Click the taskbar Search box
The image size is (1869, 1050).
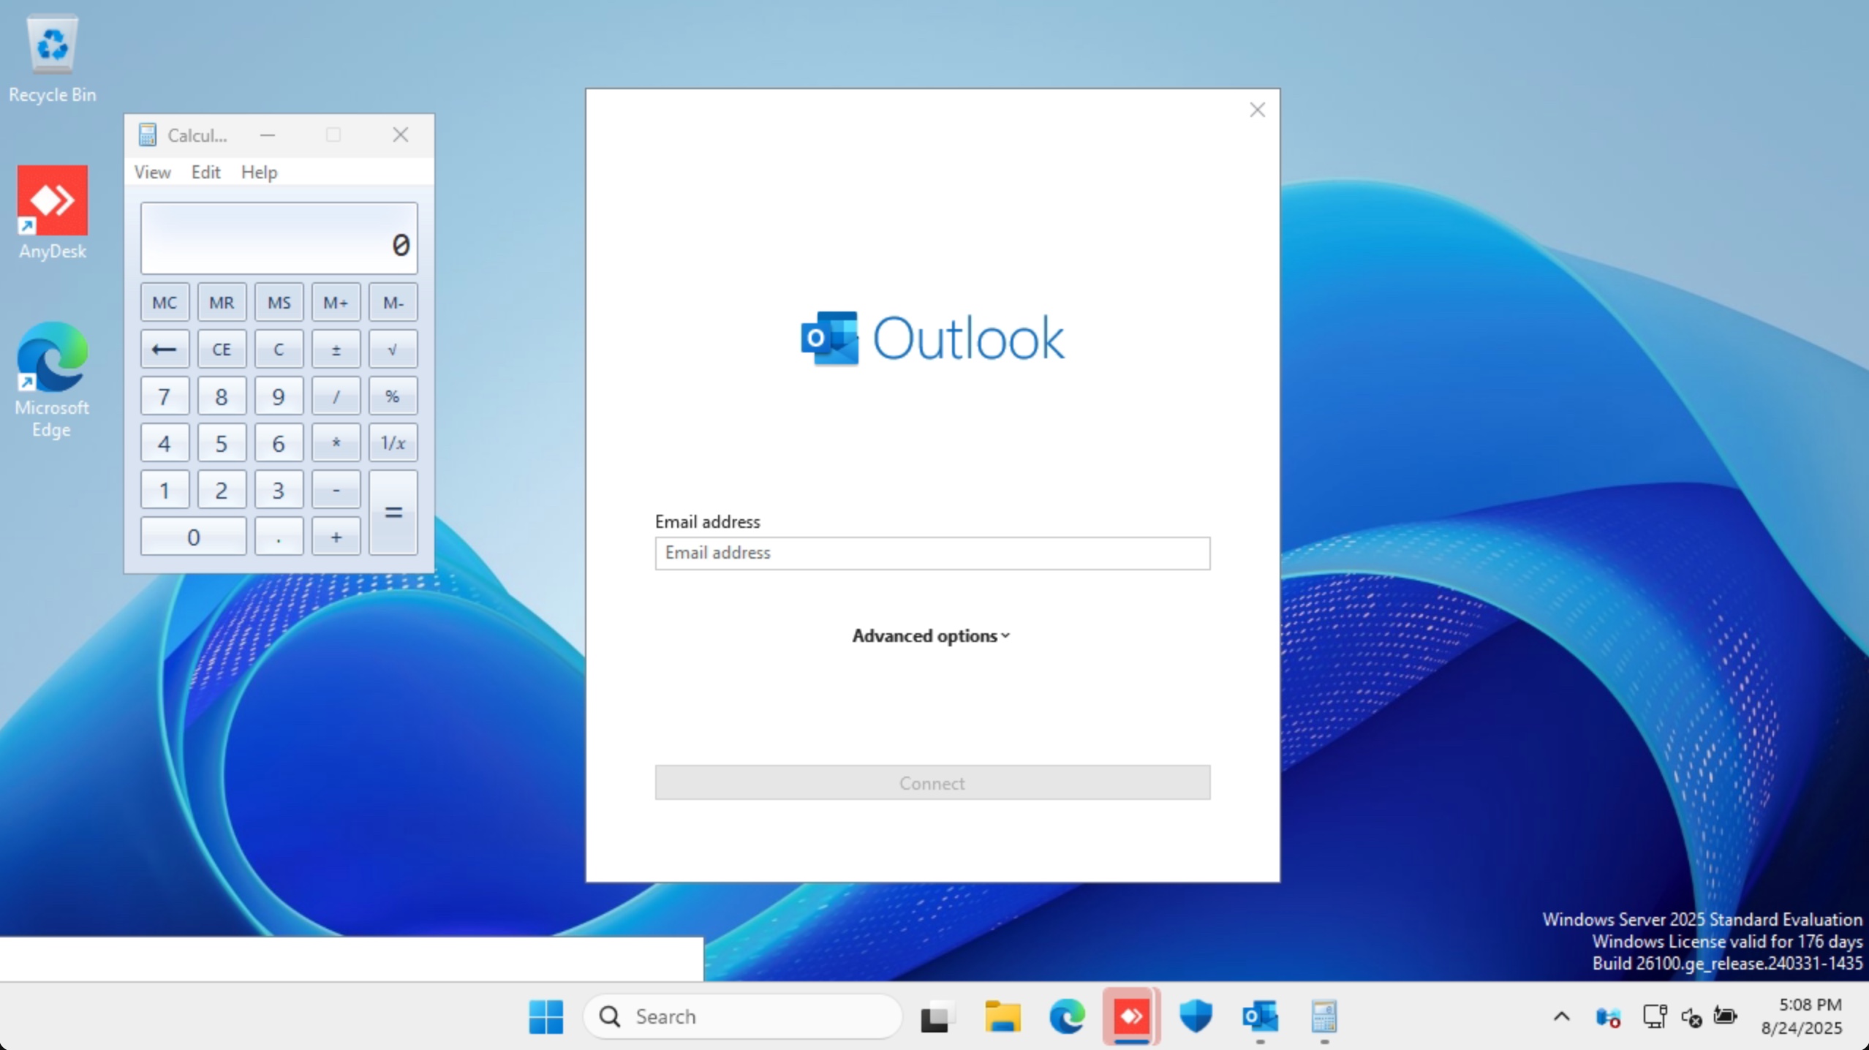pyautogui.click(x=742, y=1016)
